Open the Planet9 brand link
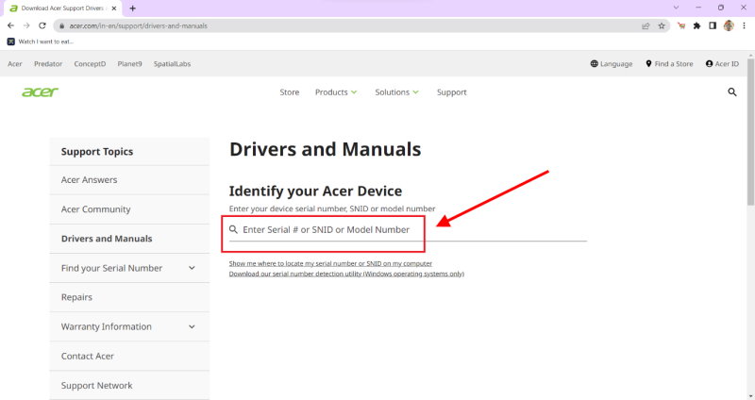Viewport: 755px width, 400px height. coord(129,63)
